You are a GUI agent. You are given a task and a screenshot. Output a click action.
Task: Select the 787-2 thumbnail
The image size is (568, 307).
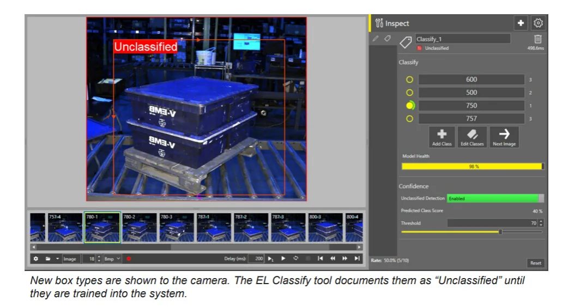tap(251, 227)
